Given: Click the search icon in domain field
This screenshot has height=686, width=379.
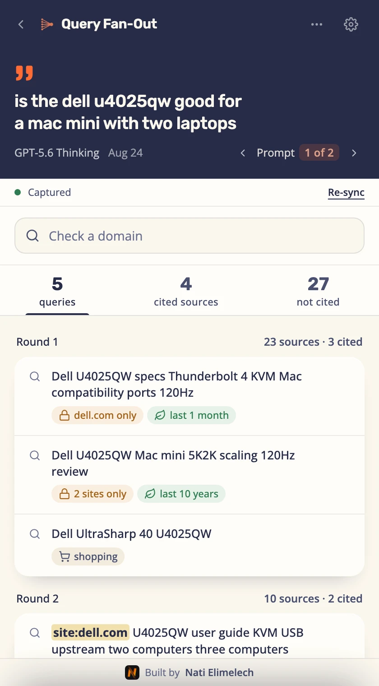Looking at the screenshot, I should 32,236.
